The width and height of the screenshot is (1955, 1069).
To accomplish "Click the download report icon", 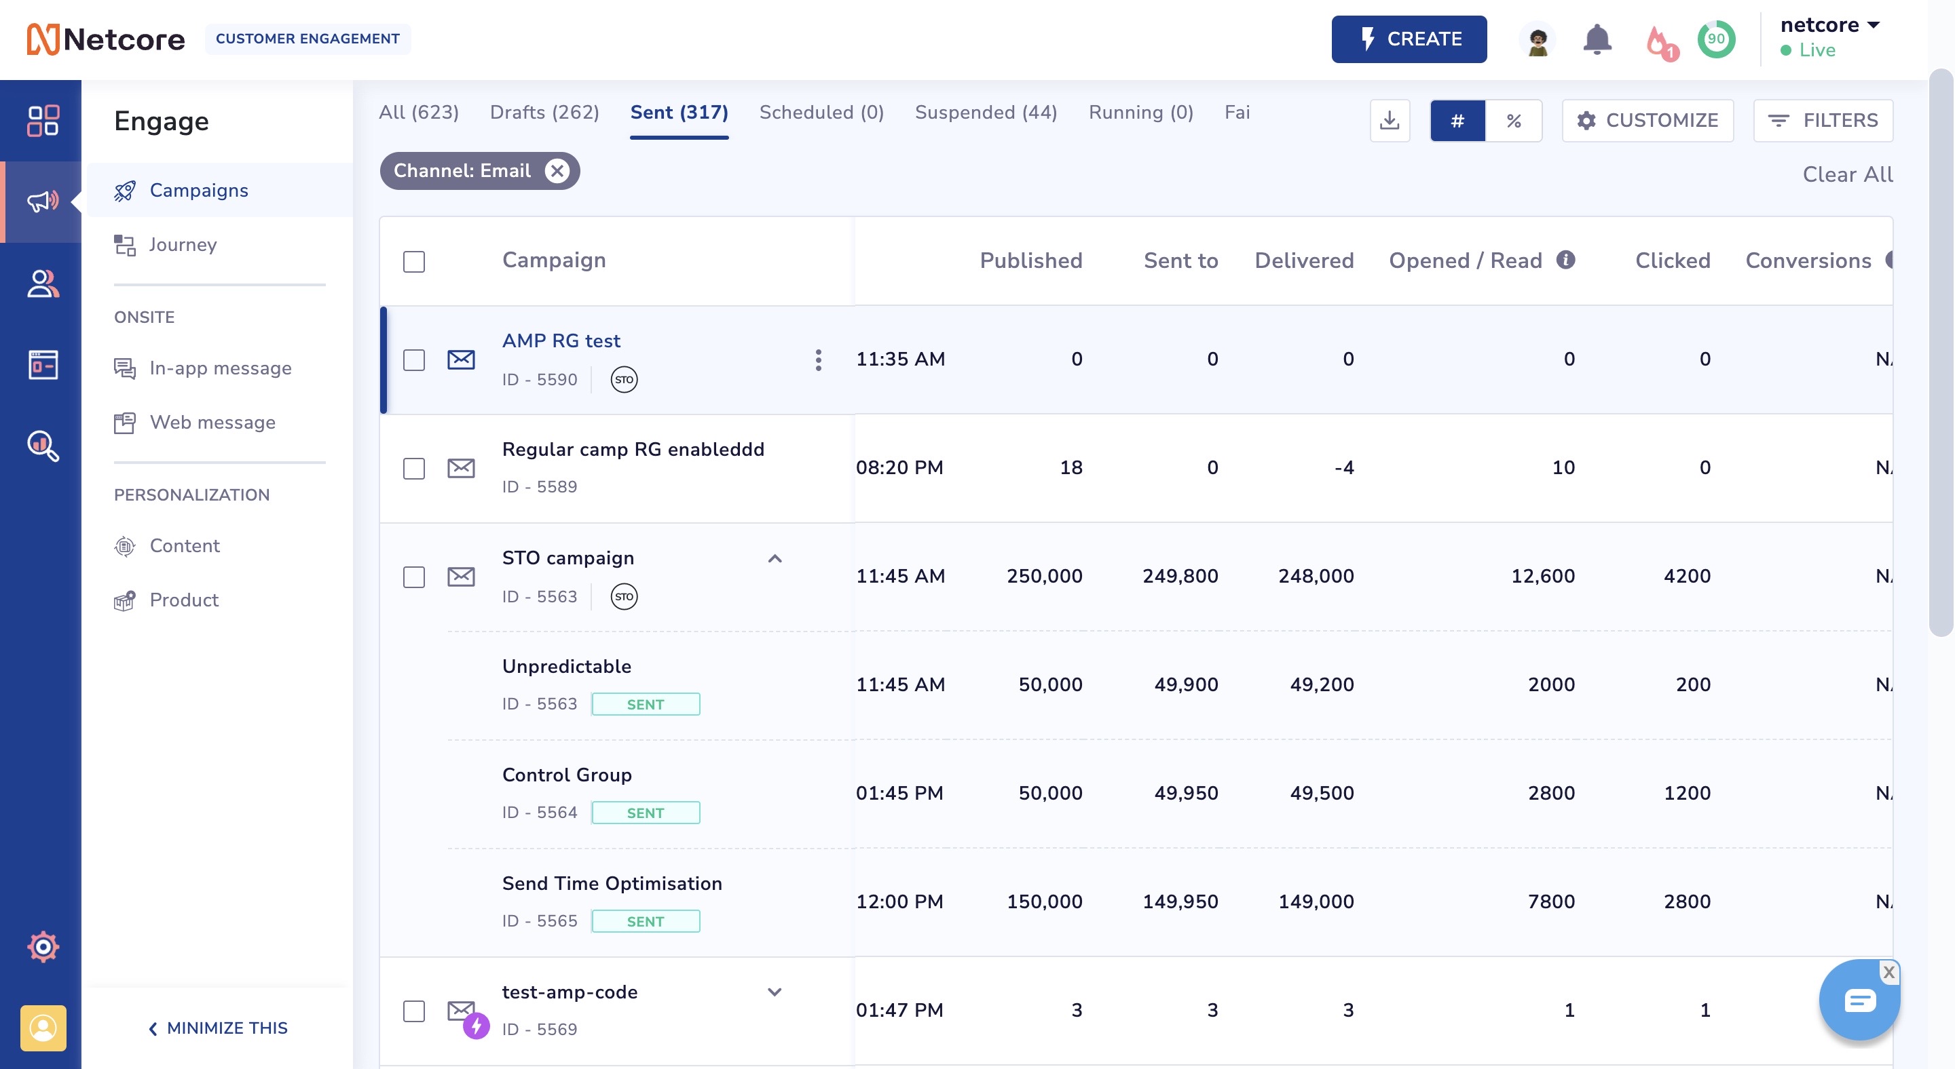I will [x=1390, y=121].
